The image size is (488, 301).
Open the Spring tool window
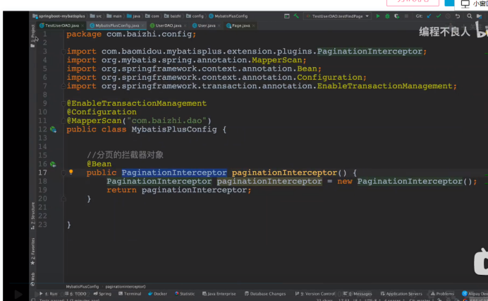tap(102, 293)
